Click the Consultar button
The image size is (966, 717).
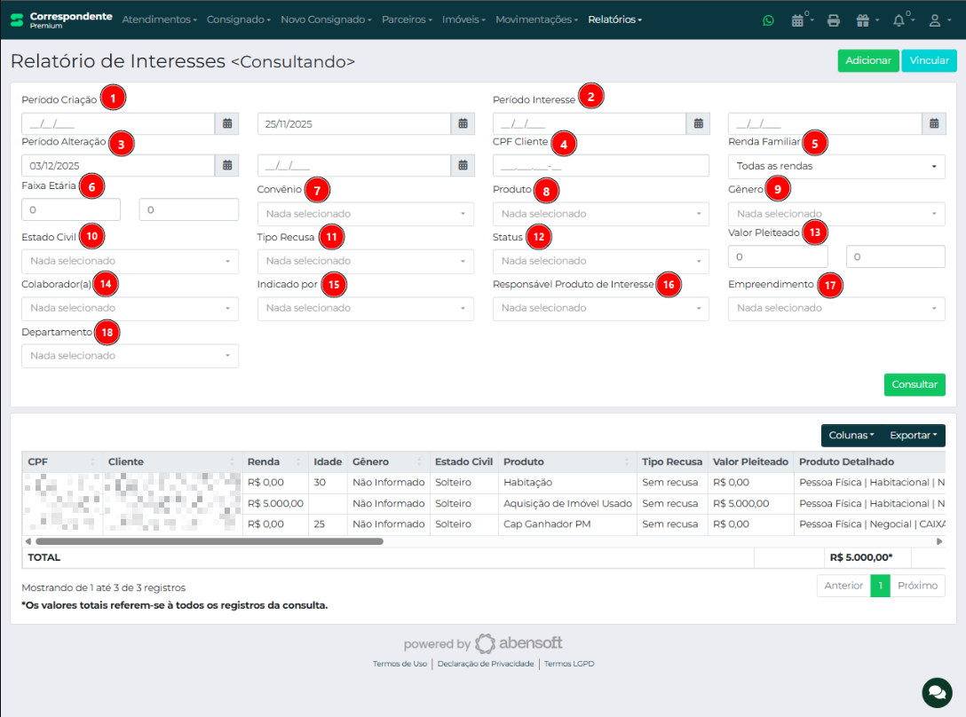(x=915, y=385)
